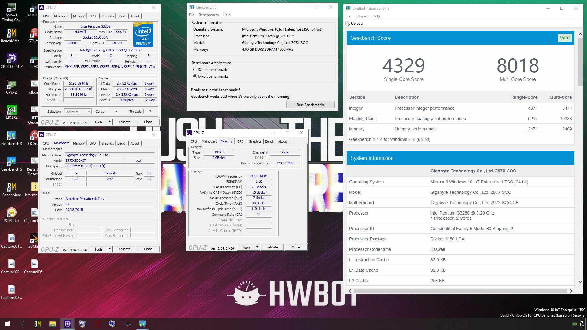Click the Core Speed value field
This screenshot has height=330, width=587.
tap(79, 83)
